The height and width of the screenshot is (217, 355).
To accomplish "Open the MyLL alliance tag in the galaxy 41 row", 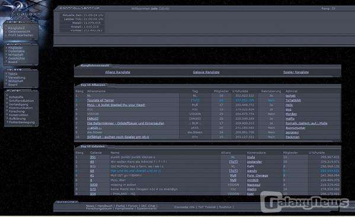I will [x=233, y=176].
